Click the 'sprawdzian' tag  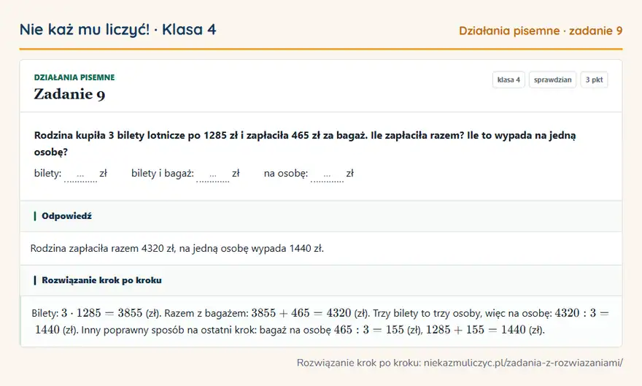point(552,80)
